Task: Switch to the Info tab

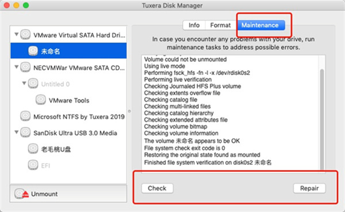Action: click(x=194, y=25)
